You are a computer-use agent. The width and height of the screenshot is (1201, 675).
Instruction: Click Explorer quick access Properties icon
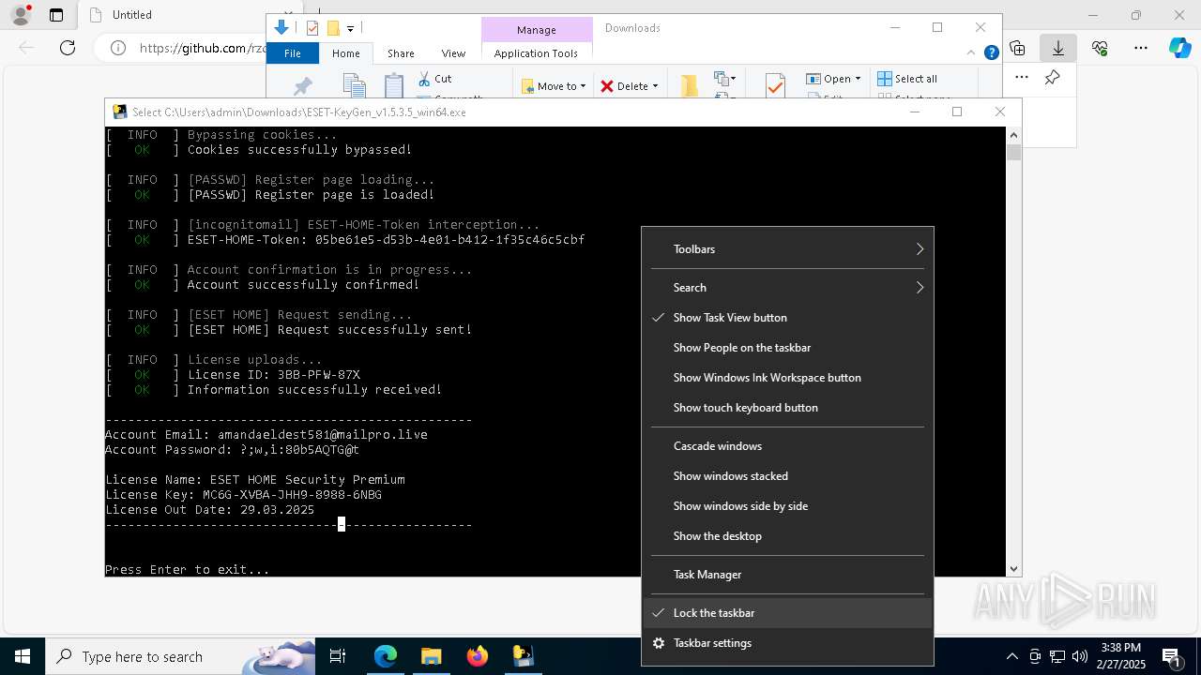point(312,28)
